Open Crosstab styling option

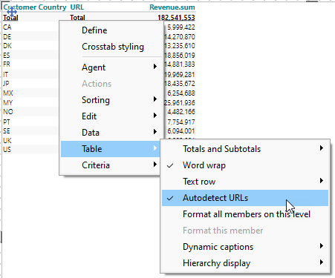(111, 47)
